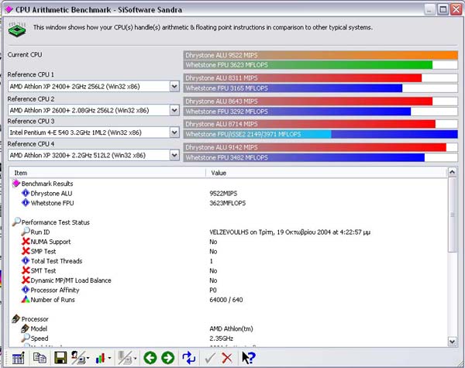This screenshot has width=465, height=368.
Task: Open dropdown arrow next to bar chart icon
Action: [x=109, y=359]
